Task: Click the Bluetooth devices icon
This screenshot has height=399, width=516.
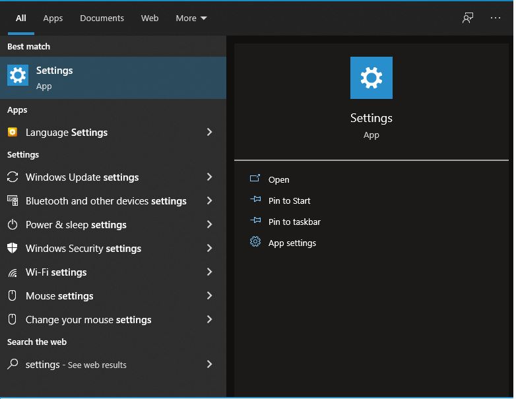Action: (x=13, y=201)
